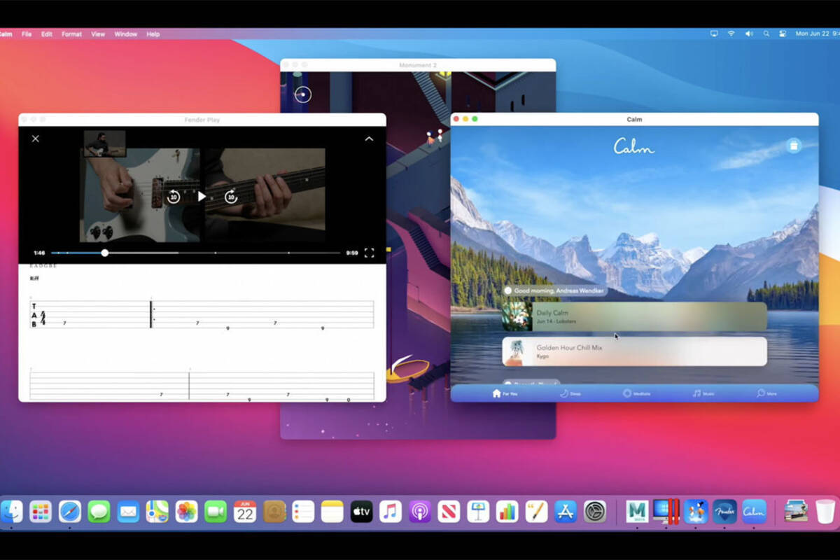
Task: Open the Meditate tab in Calm
Action: 636,393
